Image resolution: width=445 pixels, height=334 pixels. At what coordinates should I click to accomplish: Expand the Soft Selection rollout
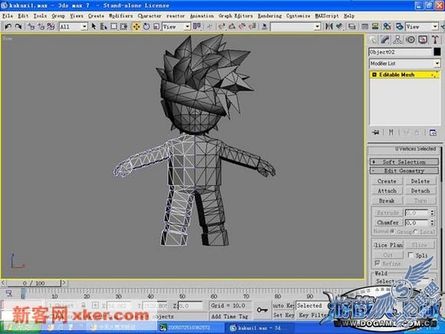coord(404,162)
